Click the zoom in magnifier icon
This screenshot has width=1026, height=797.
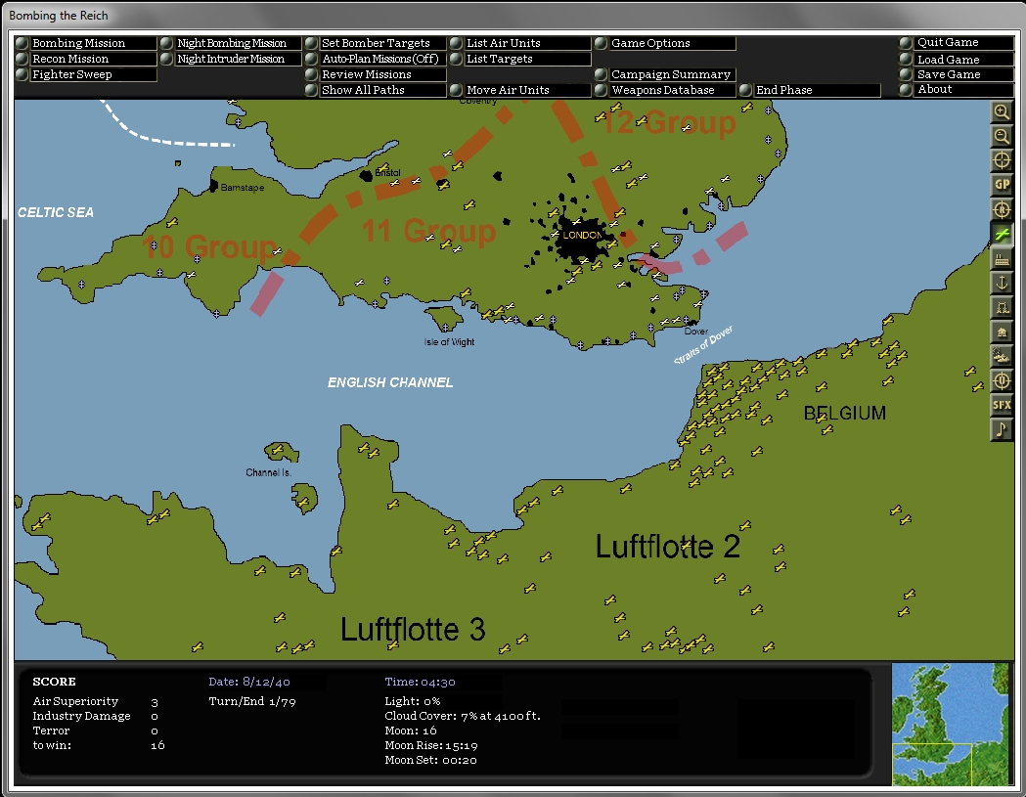[x=1002, y=111]
